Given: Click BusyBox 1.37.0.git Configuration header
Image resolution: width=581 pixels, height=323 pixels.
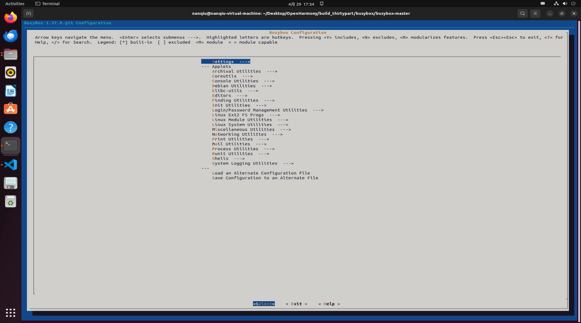Looking at the screenshot, I should pos(68,23).
